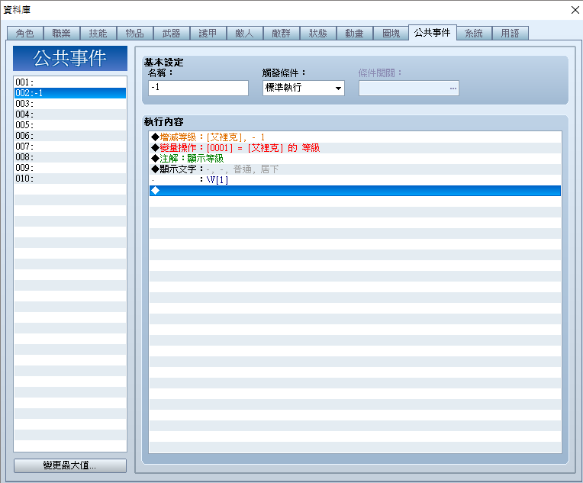Screen dimensions: 583x483
Task: Switch to the 動畫 tab
Action: coord(354,33)
